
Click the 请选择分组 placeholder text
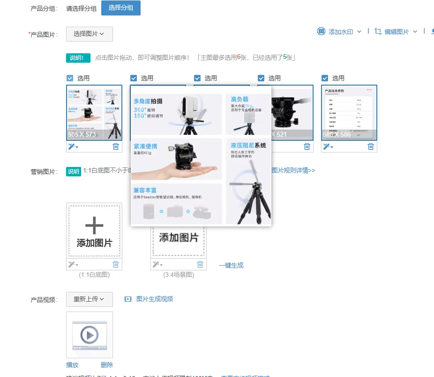[82, 8]
